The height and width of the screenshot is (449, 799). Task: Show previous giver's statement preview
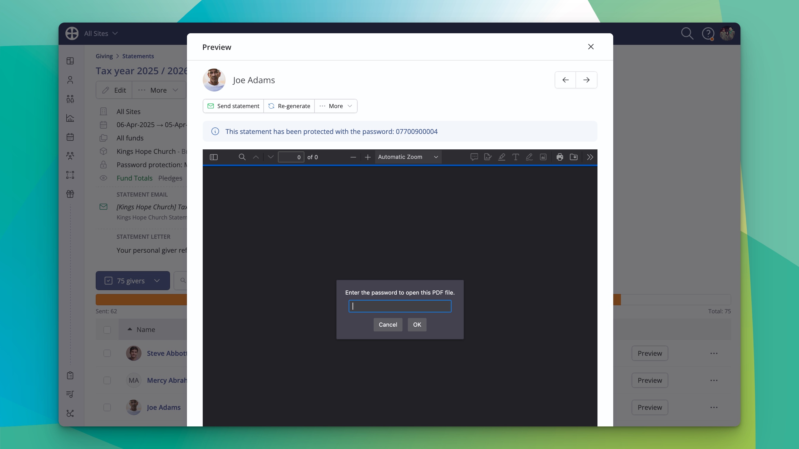[x=565, y=80]
